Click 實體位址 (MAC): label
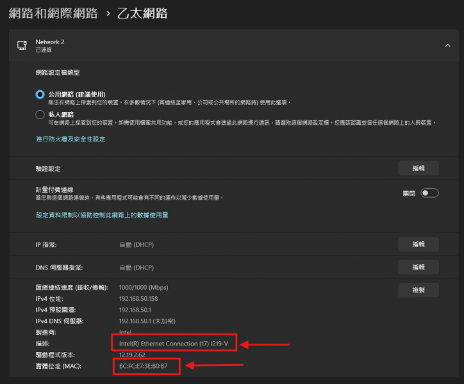The height and width of the screenshot is (384, 464). click(58, 366)
